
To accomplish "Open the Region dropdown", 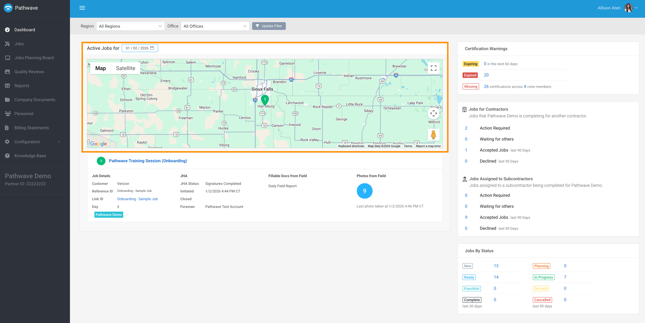I will [130, 26].
